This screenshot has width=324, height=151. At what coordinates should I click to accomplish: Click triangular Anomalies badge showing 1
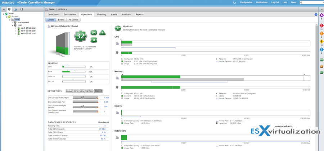103,33
